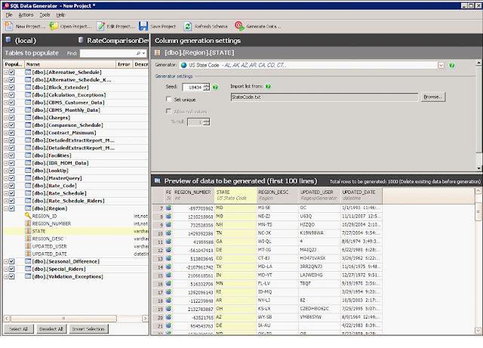The width and height of the screenshot is (483, 348).
Task: Click the help icon next to Import list from
Action: 268,86
